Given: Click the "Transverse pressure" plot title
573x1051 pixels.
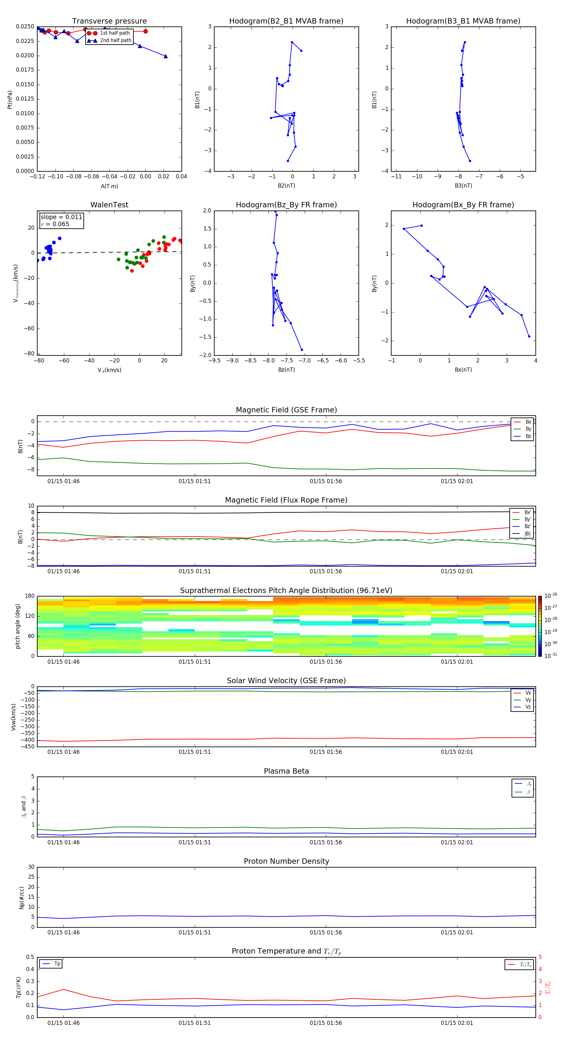Looking at the screenshot, I should [x=109, y=21].
